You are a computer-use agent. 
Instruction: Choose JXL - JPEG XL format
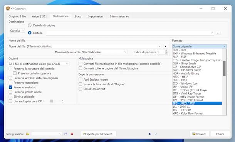[x=197, y=107]
